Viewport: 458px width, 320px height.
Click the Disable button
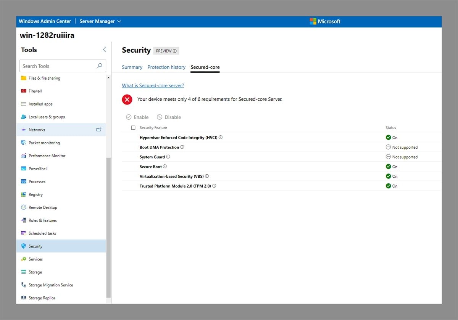tap(169, 117)
